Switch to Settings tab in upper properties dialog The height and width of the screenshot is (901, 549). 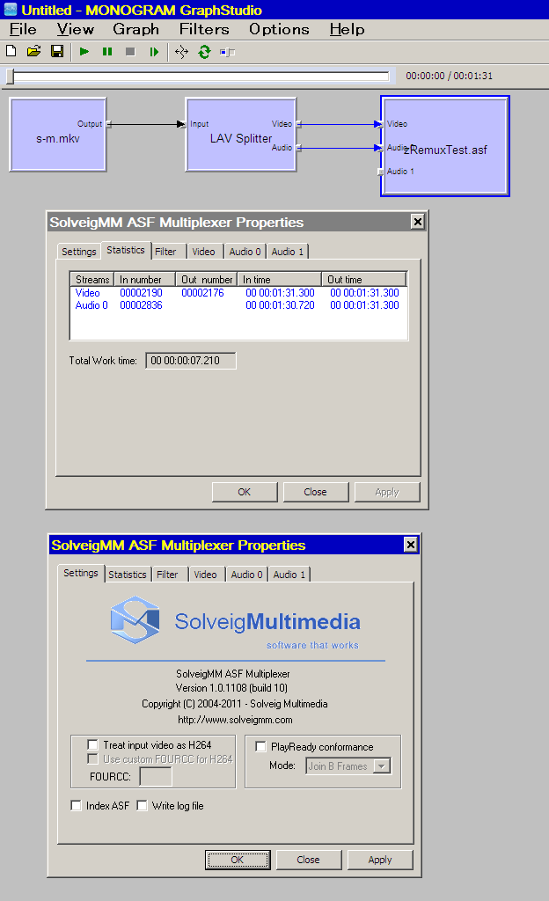[x=78, y=252]
